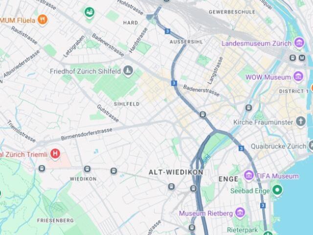The height and width of the screenshot is (235, 313).
Task: Click the SIHLFELD neighborhood label
Action: 127,104
